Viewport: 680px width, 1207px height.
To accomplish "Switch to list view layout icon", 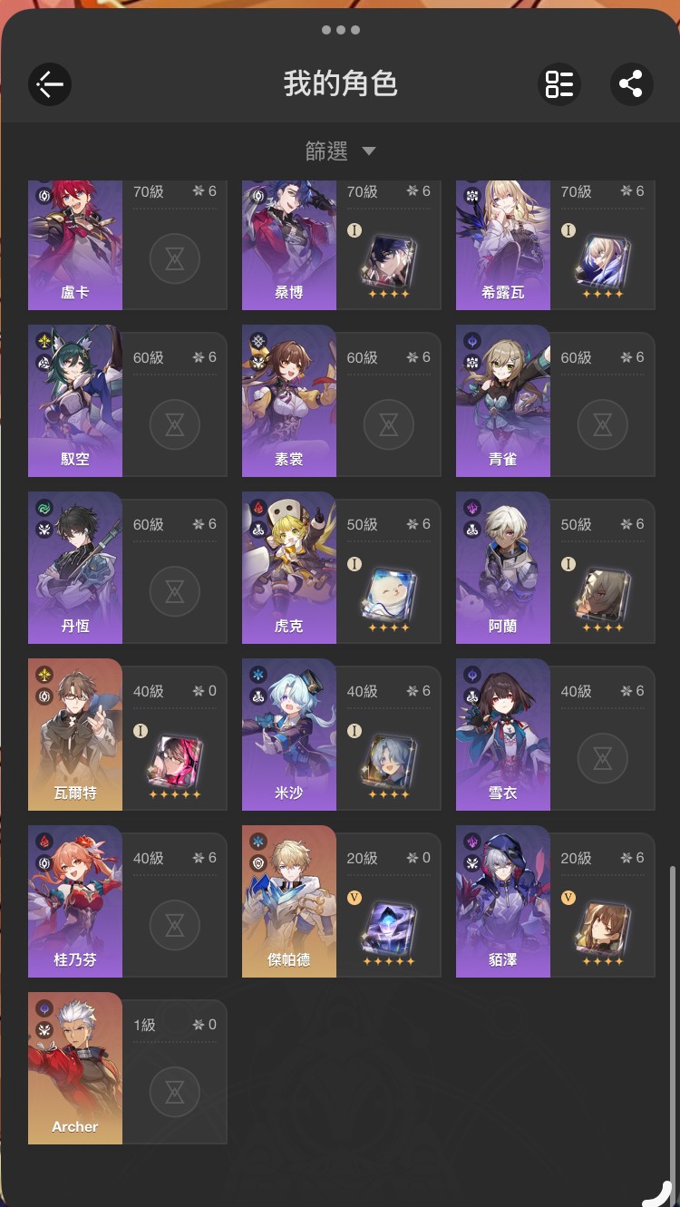I will 559,85.
